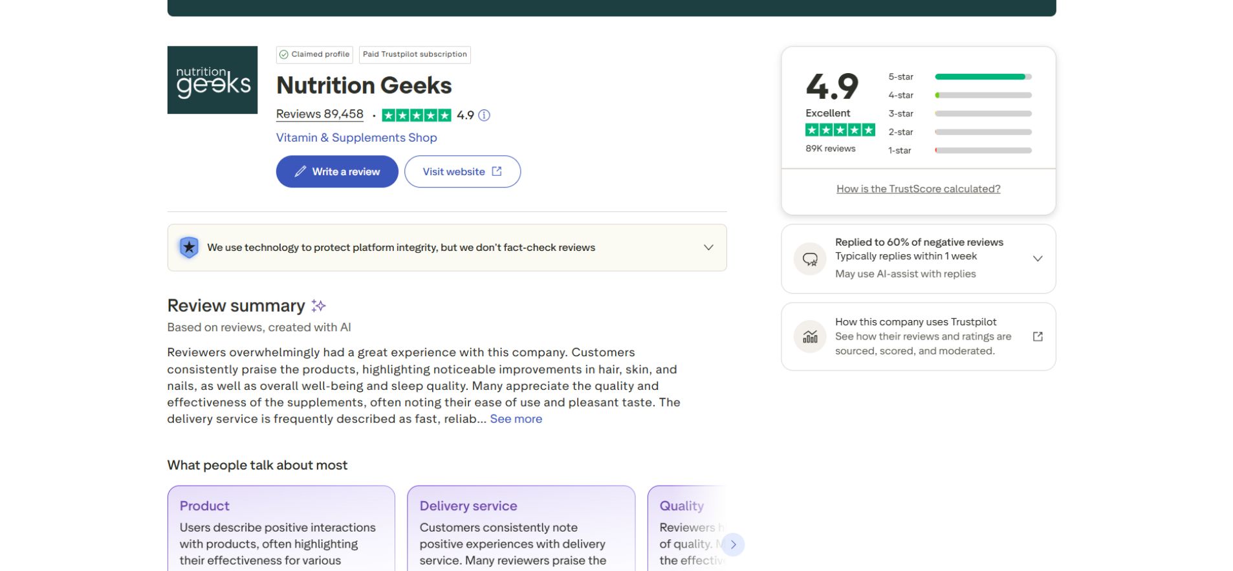Open the Reviews 89,458 link
Image resolution: width=1233 pixels, height=571 pixels.
(x=320, y=114)
